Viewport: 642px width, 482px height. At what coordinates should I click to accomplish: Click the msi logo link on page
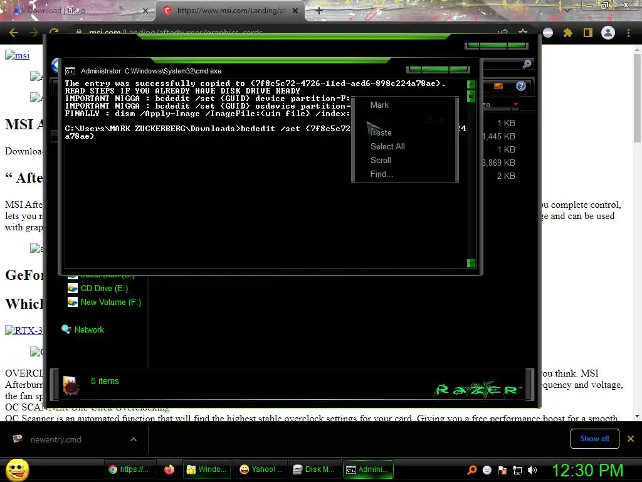[x=17, y=55]
